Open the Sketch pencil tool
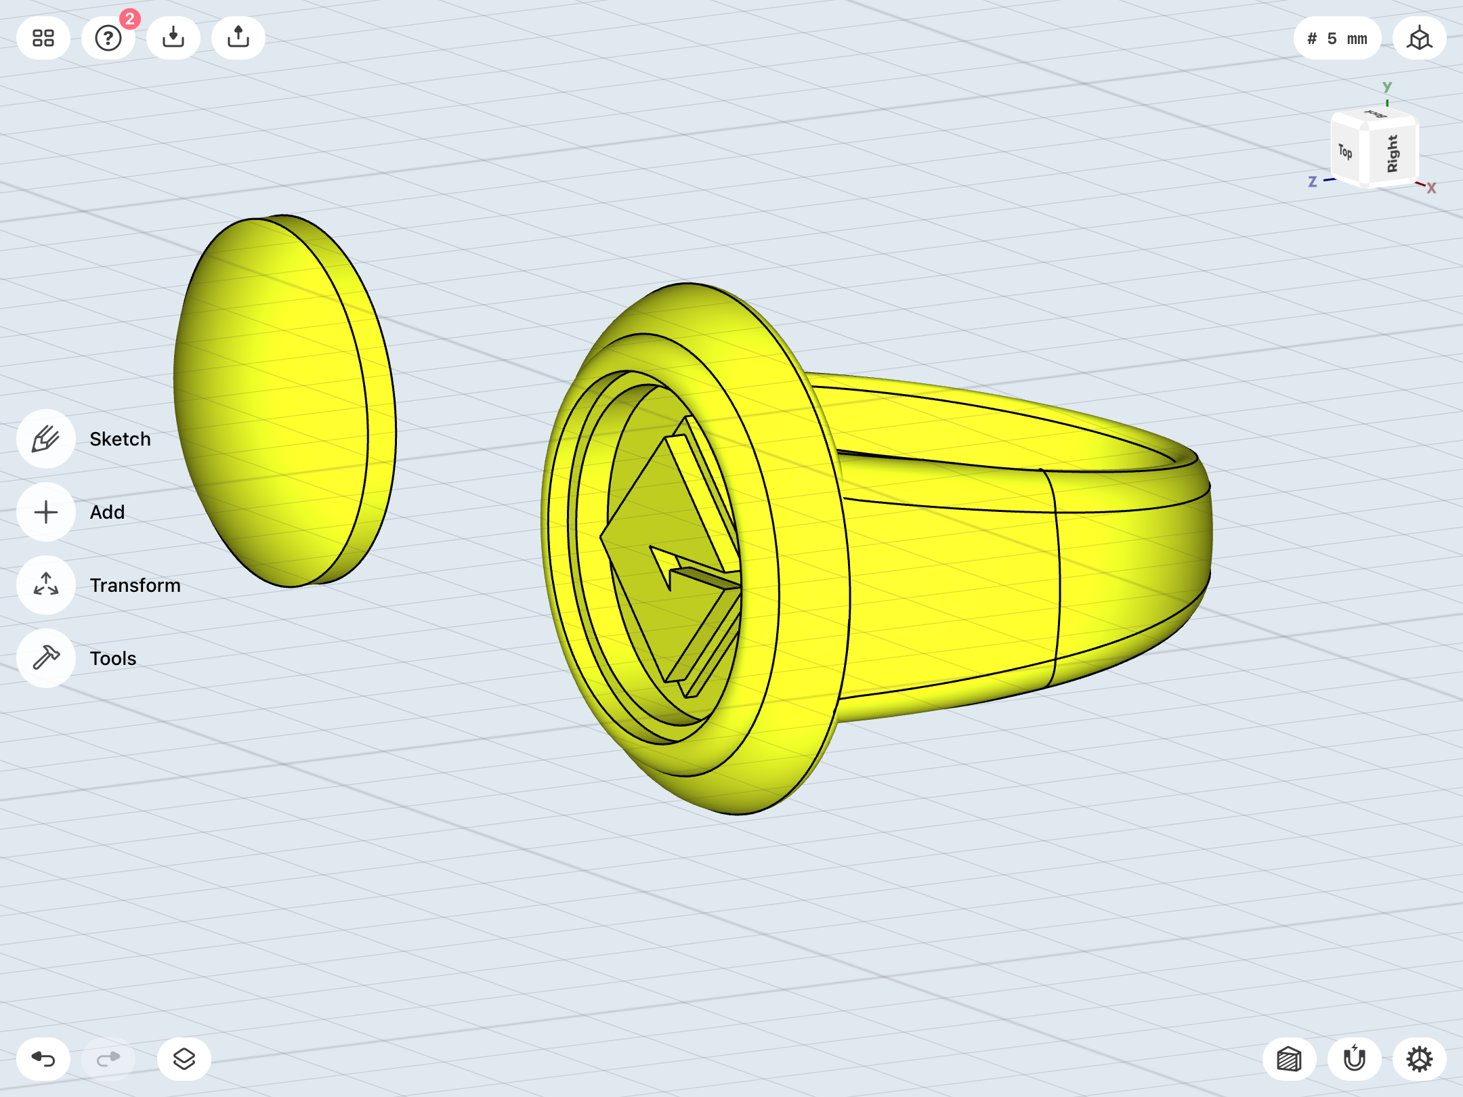 46,439
